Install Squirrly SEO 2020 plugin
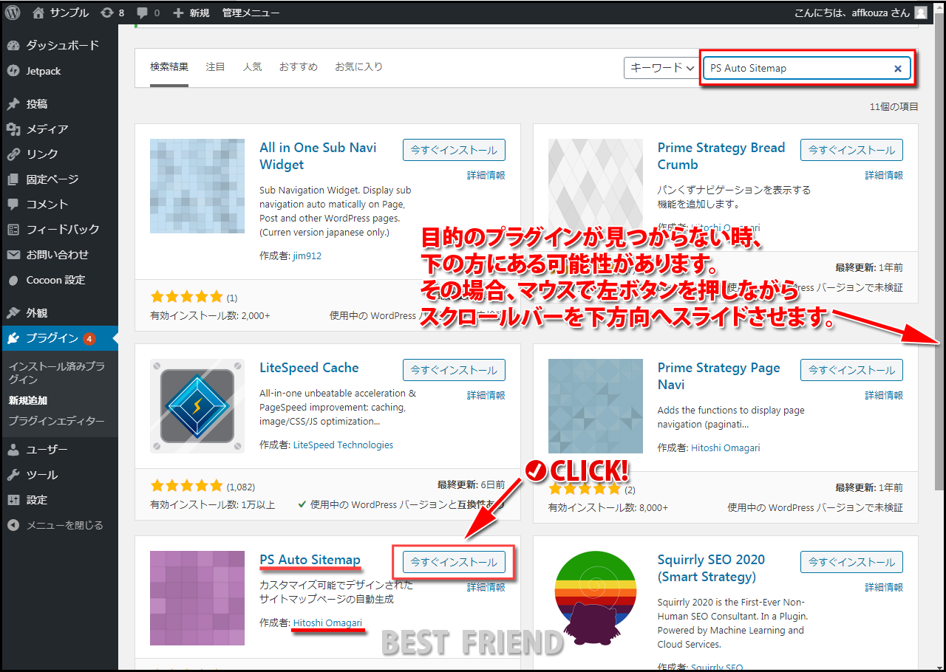Image resolution: width=946 pixels, height=672 pixels. coord(851,562)
